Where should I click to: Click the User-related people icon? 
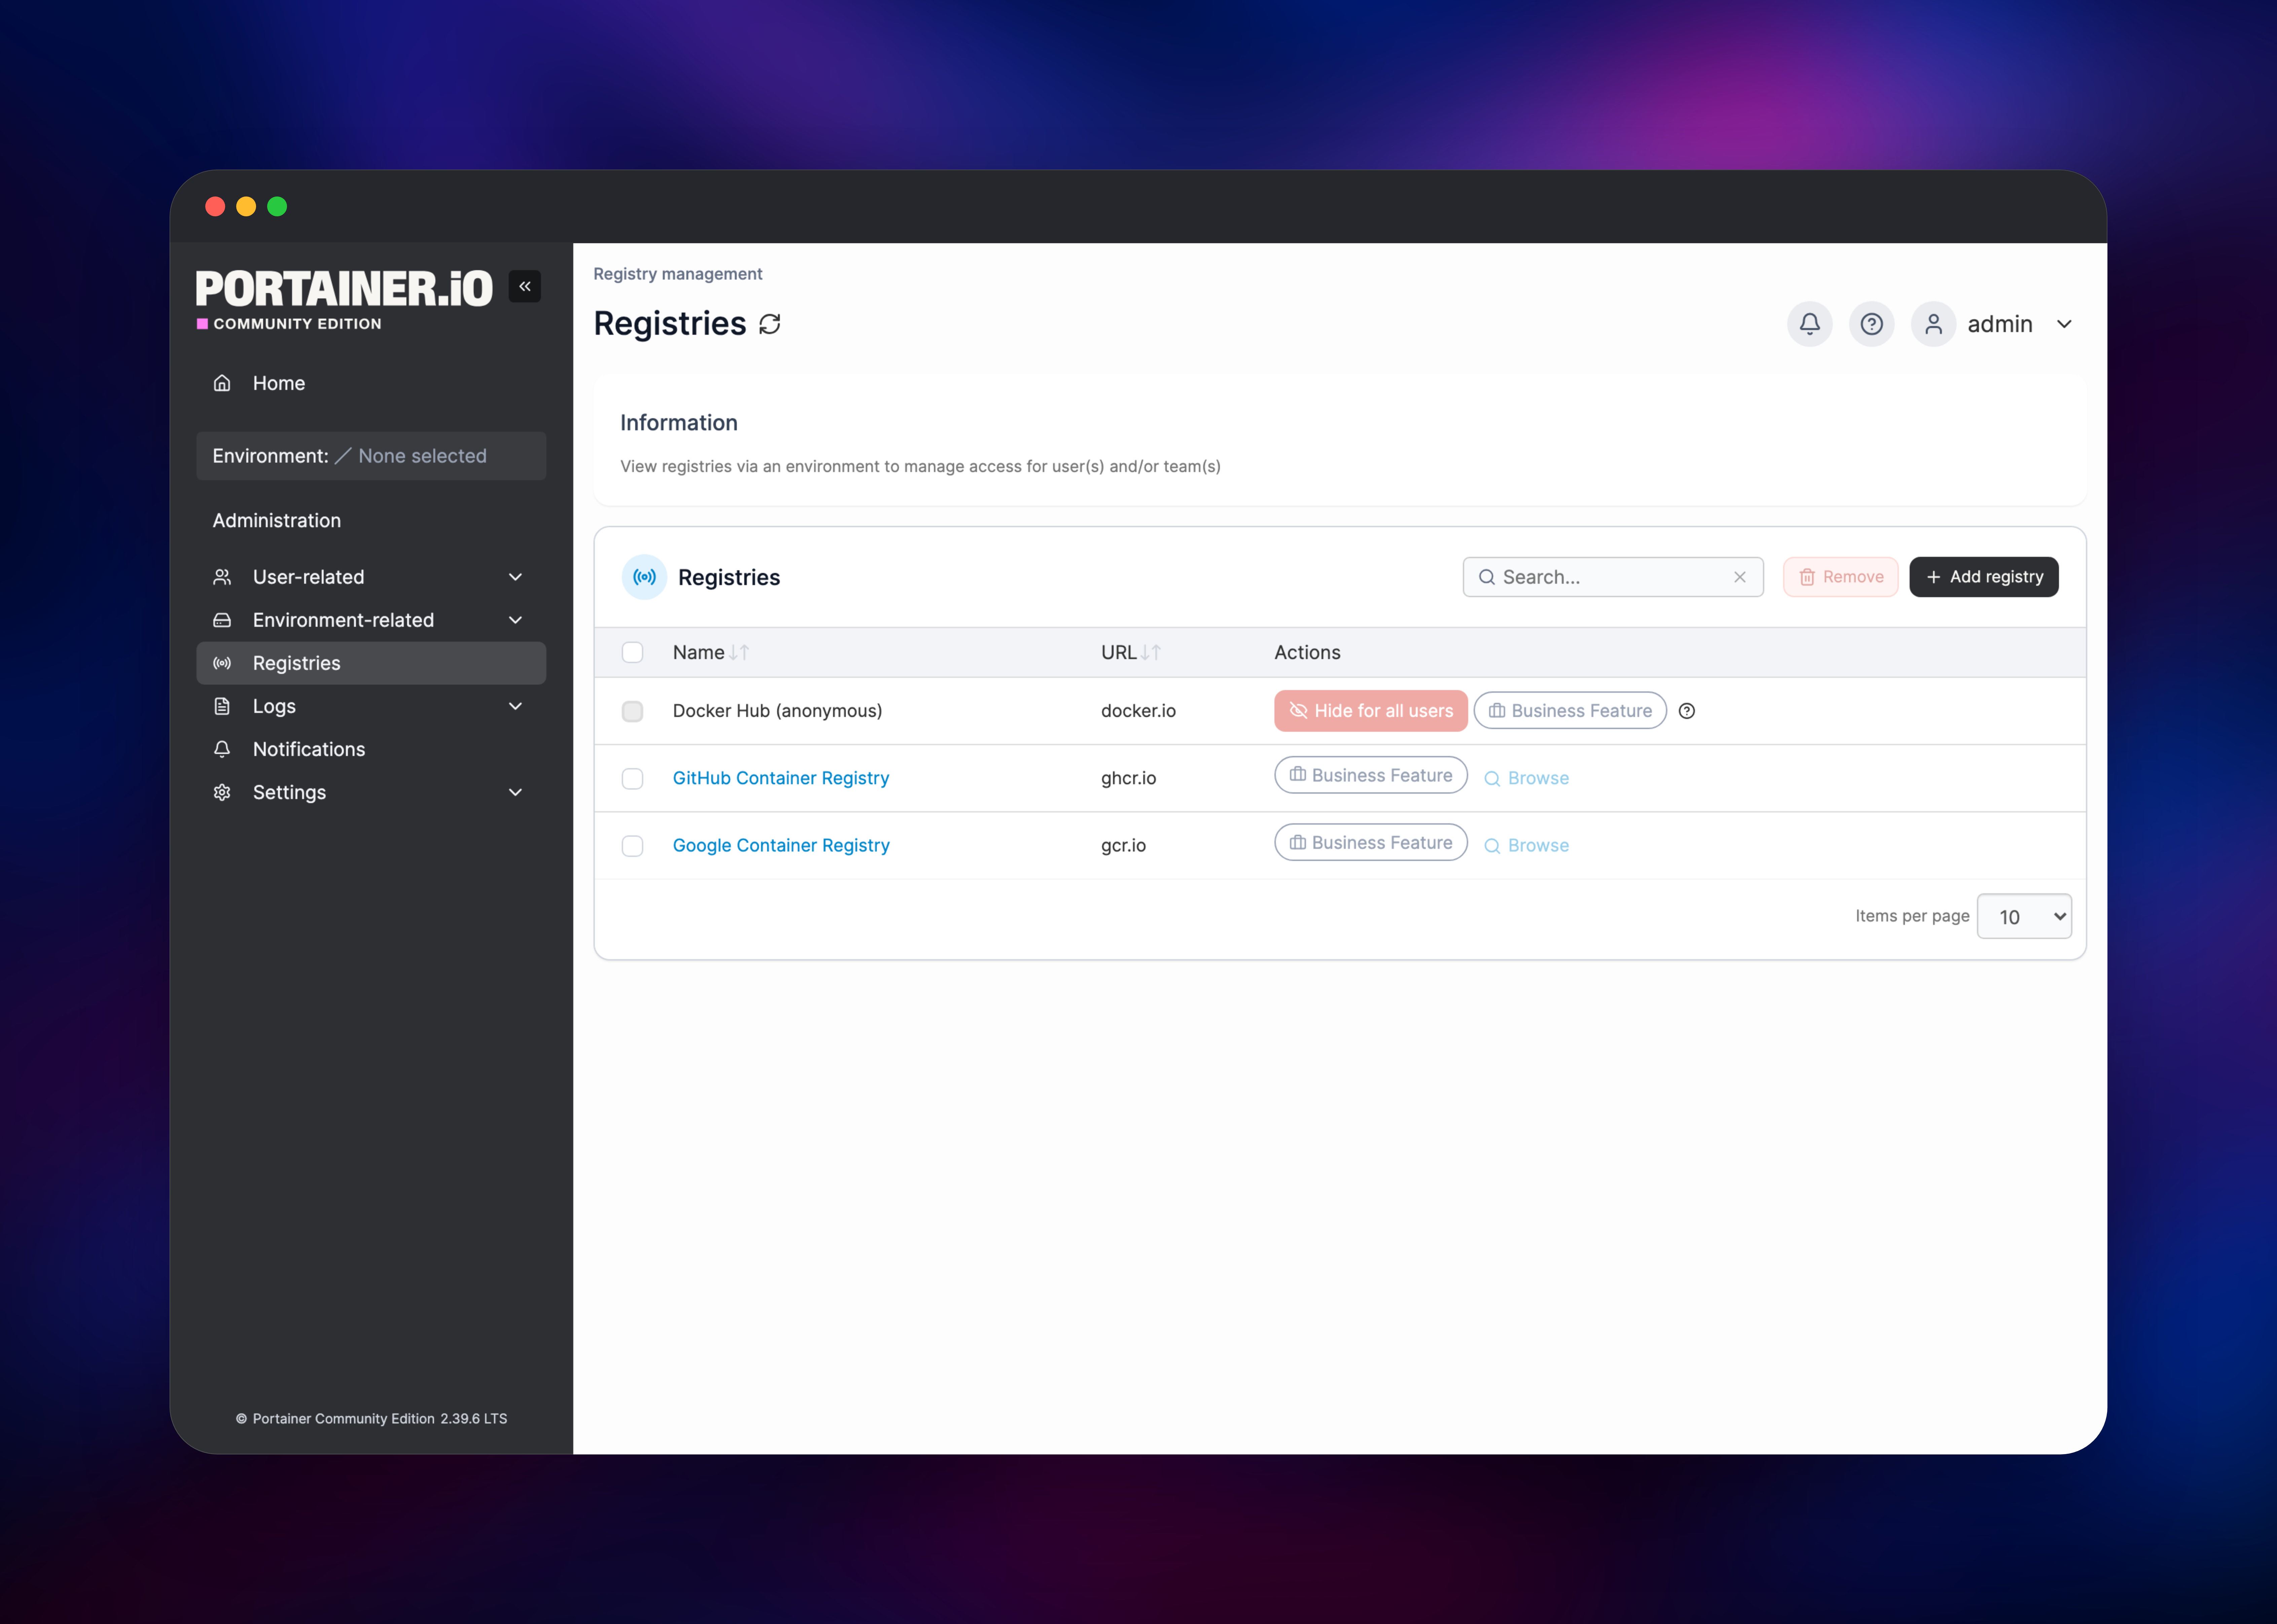(222, 577)
